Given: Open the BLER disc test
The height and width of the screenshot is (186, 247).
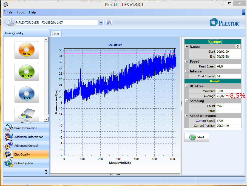Looking at the screenshot, I should point(27,50).
